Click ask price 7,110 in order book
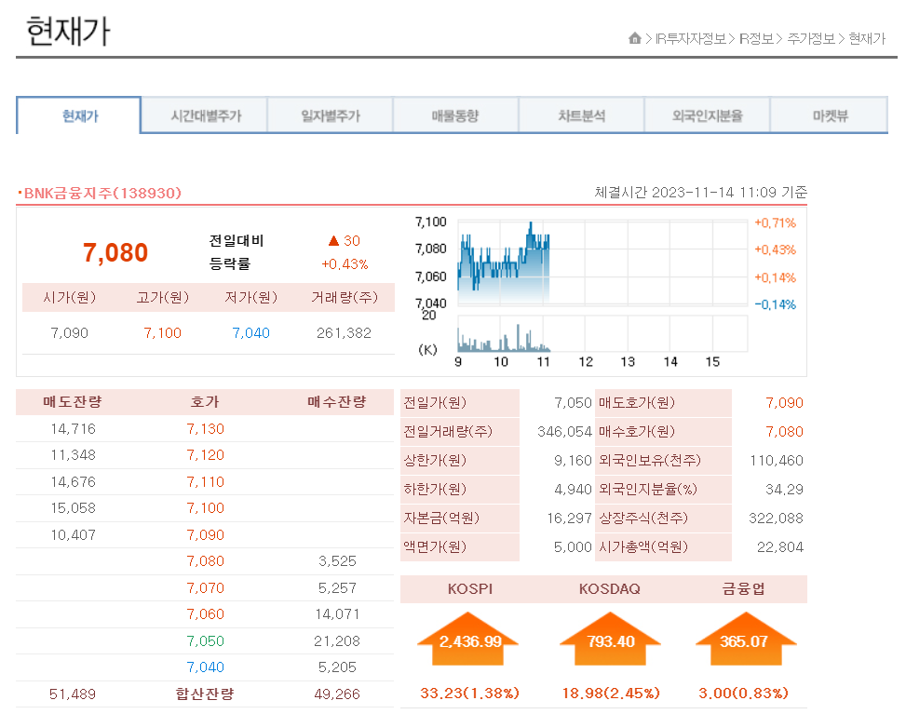Image resolution: width=906 pixels, height=714 pixels. tap(205, 482)
